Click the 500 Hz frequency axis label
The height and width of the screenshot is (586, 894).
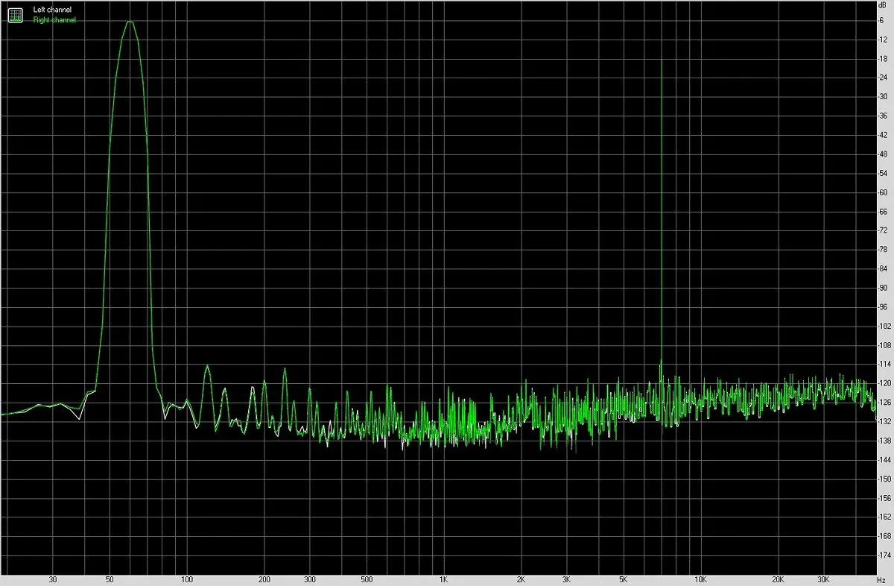[366, 579]
